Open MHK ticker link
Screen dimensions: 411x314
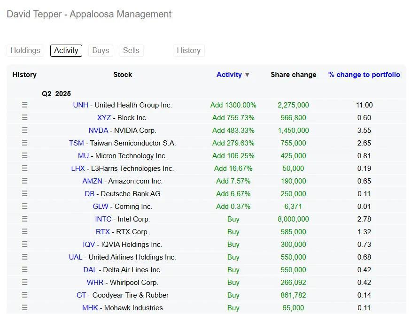coord(90,308)
